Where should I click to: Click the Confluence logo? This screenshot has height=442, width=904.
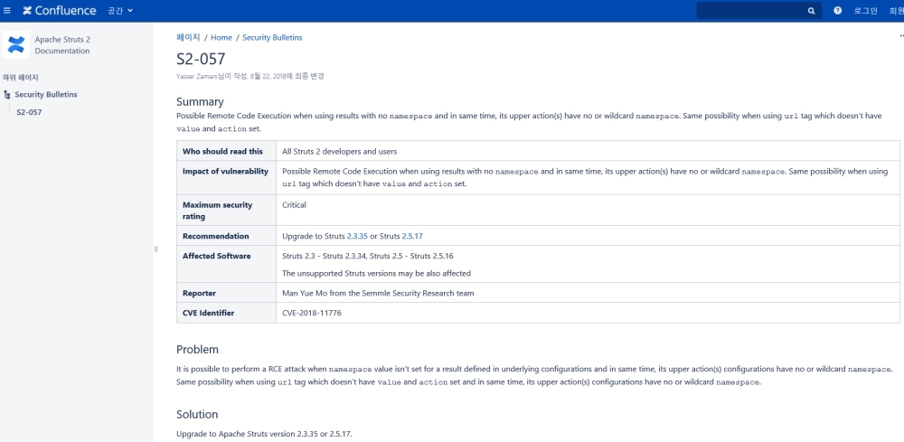tap(60, 10)
